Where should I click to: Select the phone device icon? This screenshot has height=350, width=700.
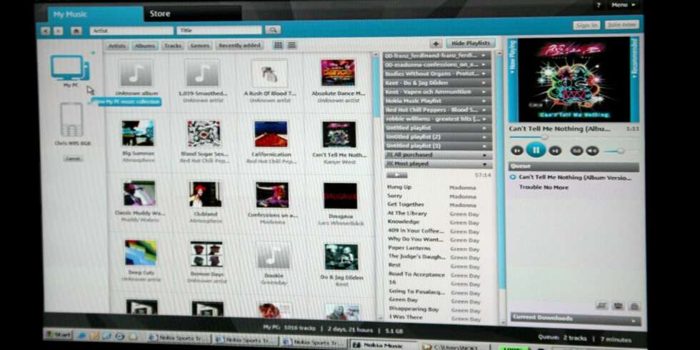(71, 120)
